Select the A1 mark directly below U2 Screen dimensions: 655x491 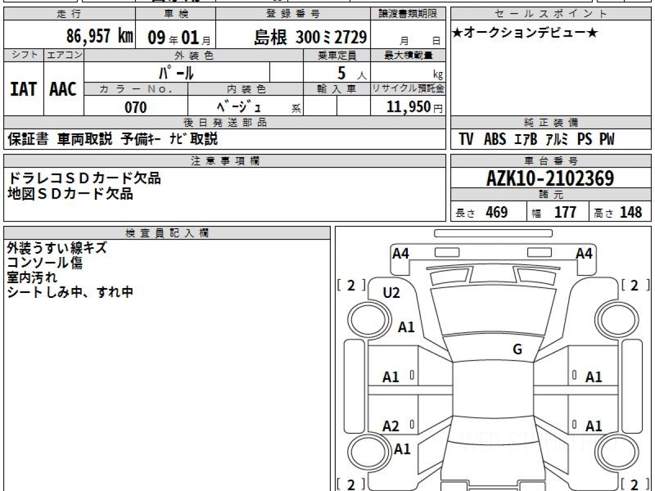pos(406,327)
